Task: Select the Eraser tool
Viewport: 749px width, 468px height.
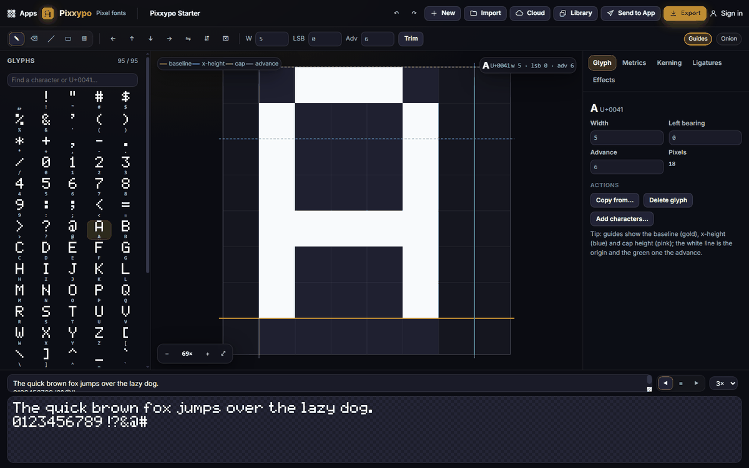Action: (34, 39)
